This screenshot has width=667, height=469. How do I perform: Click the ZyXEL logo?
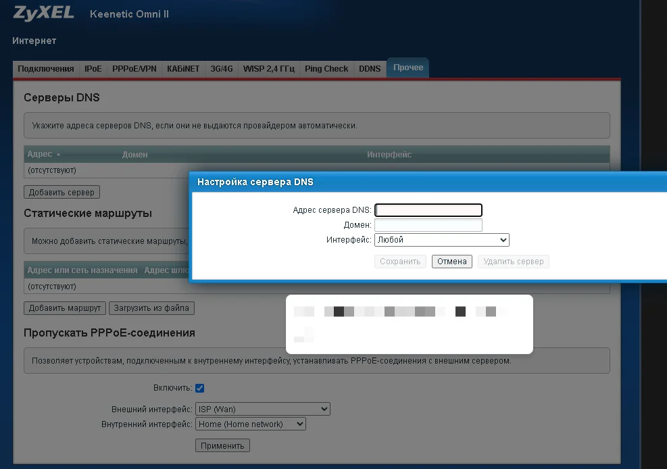click(43, 14)
